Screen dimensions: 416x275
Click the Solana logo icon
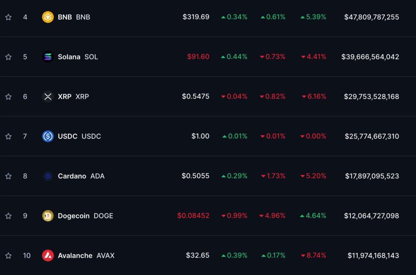tap(48, 57)
